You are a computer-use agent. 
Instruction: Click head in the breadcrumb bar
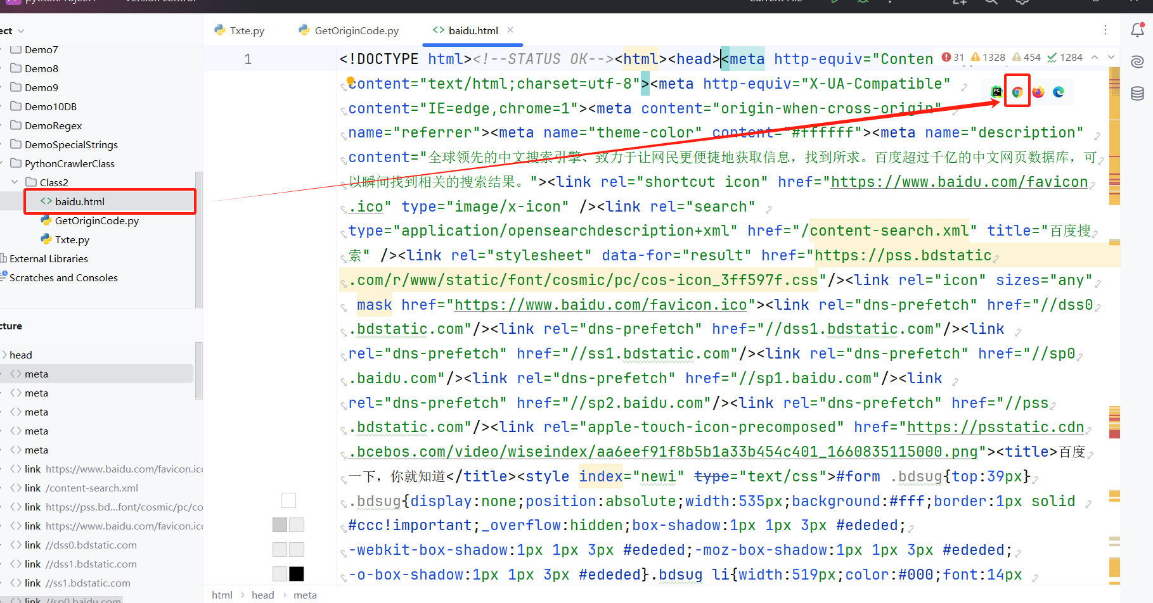tap(262, 595)
